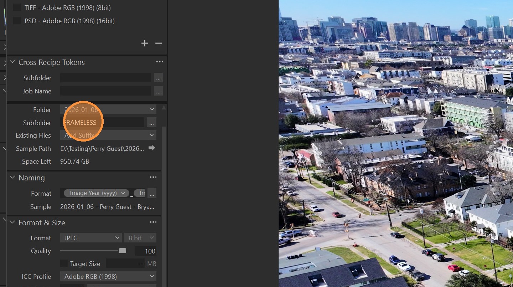Click the Target Size MB input field

click(x=126, y=264)
